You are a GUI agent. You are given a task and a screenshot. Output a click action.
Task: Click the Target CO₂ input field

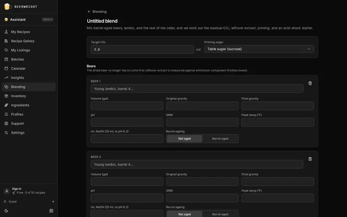tap(142, 49)
